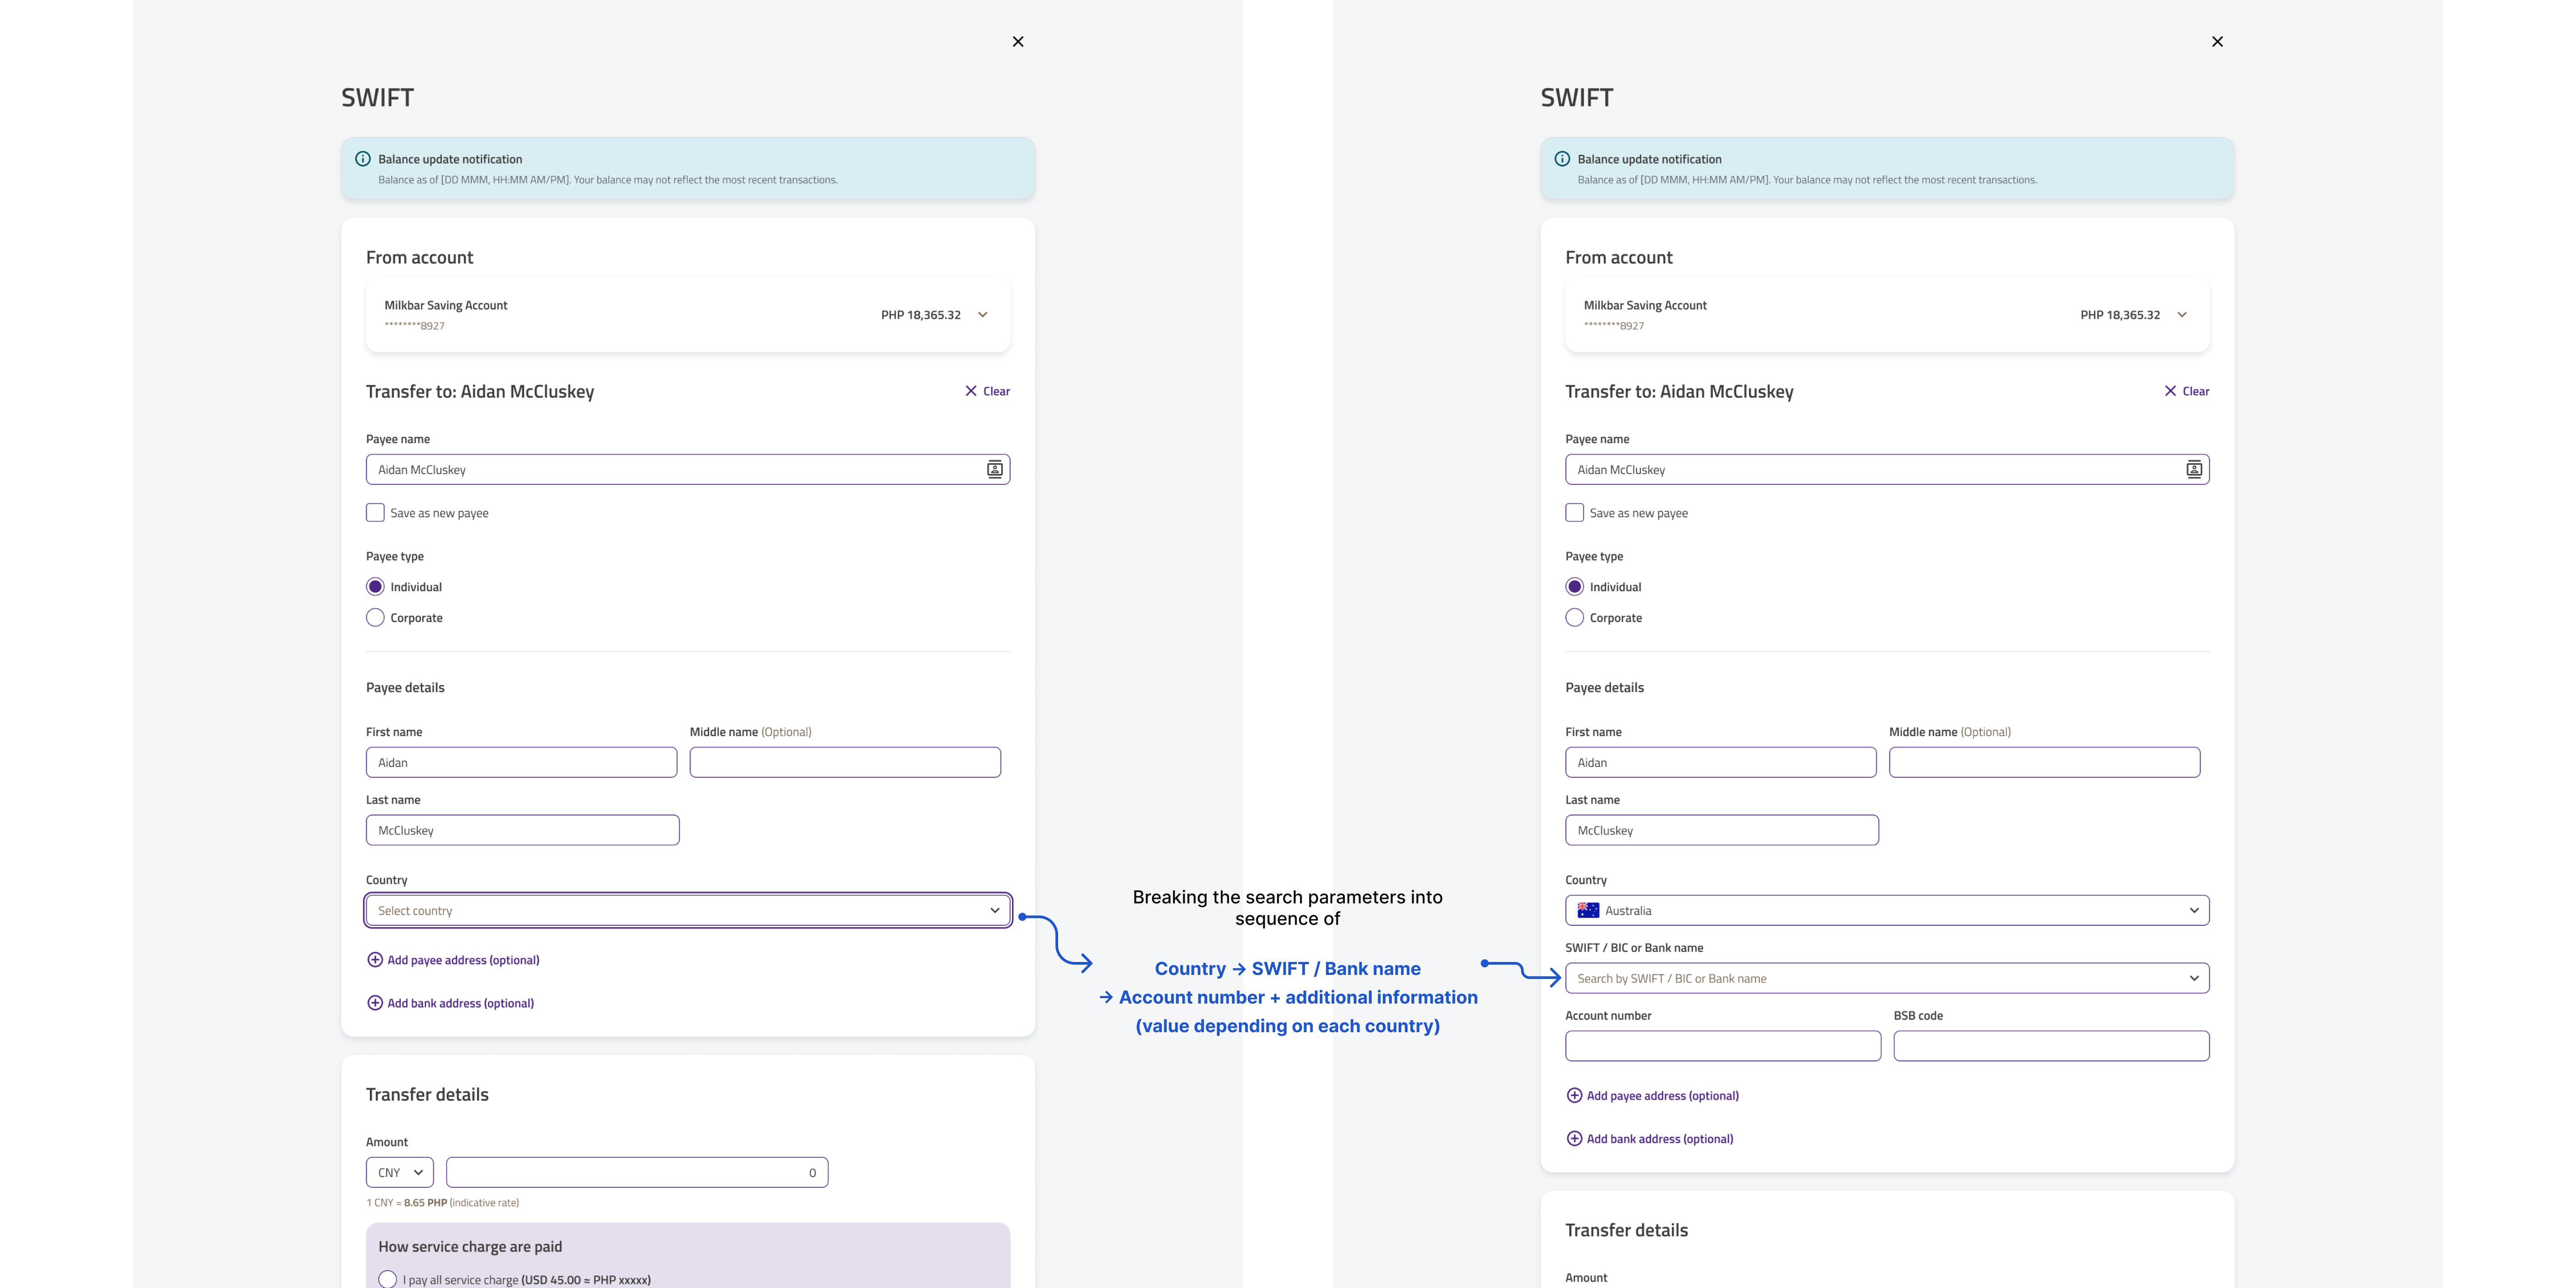Screen dimensions: 2576x1288
Task: Click the Amount input field showing 0
Action: 637,1173
